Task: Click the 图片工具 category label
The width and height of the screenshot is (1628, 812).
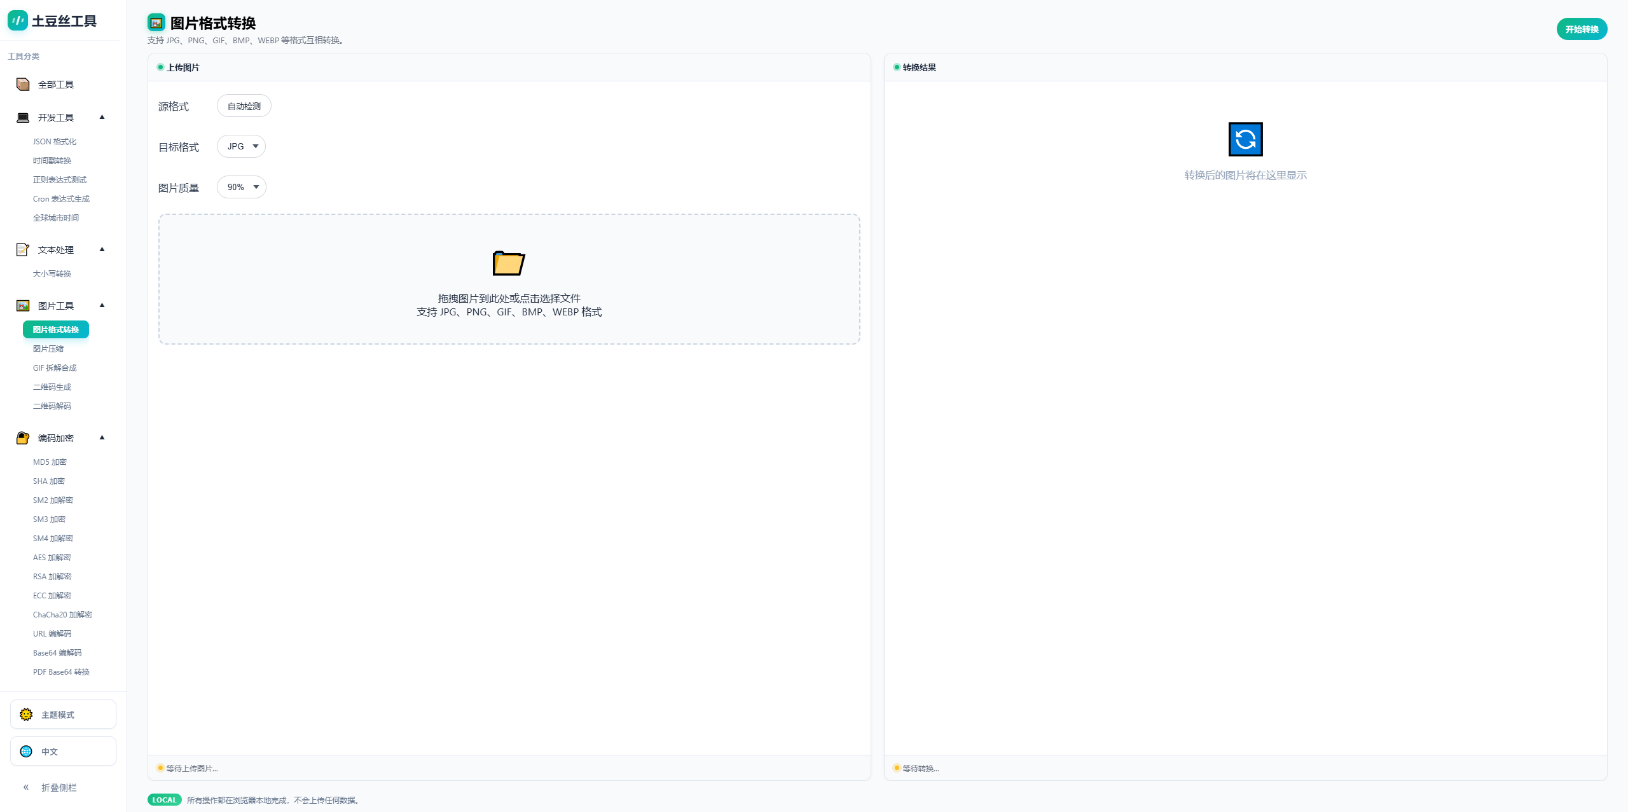Action: [x=56, y=306]
